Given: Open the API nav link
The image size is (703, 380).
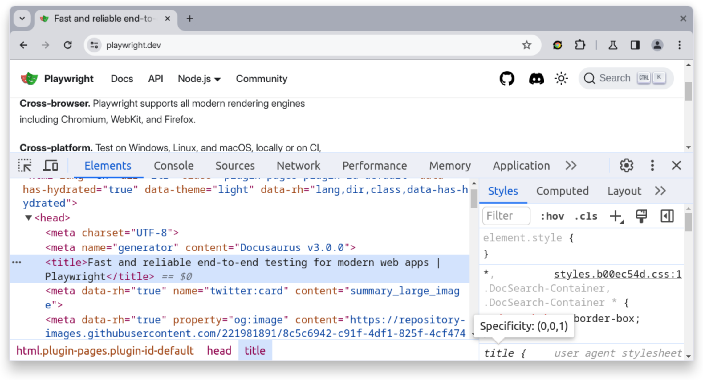Looking at the screenshot, I should coord(156,79).
